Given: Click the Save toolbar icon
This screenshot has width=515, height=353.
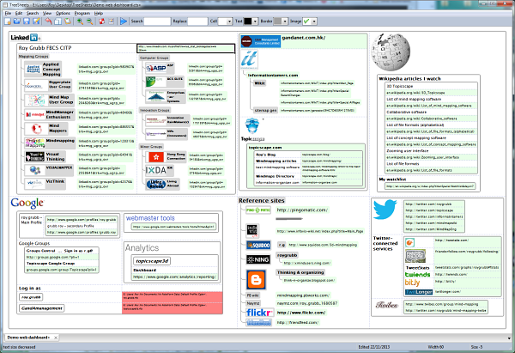Looking at the screenshot, I should coord(27,21).
